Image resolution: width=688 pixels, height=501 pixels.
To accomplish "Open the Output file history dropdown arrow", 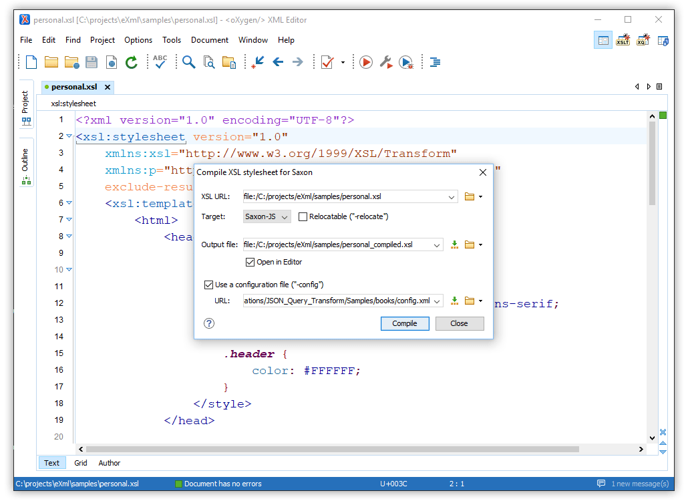I will (x=437, y=244).
